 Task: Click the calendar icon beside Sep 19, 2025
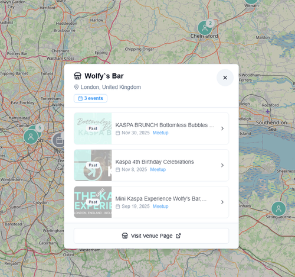coord(117,207)
